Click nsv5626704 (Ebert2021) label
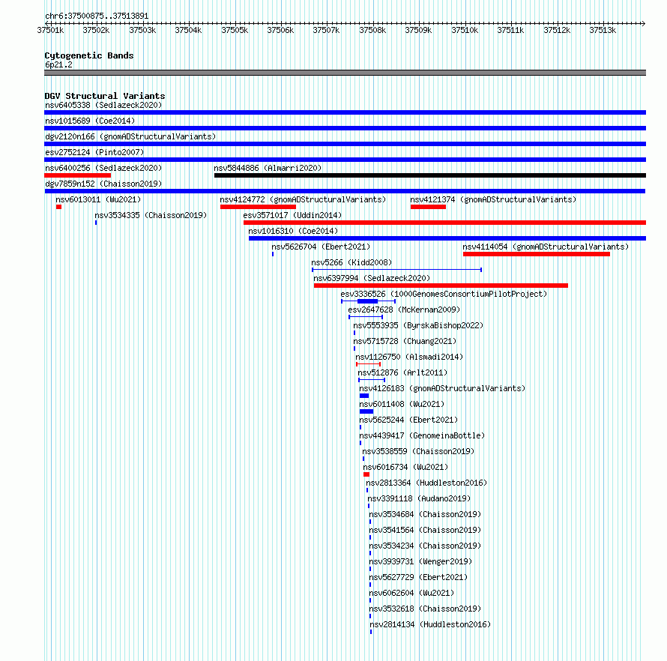The height and width of the screenshot is (661, 667). tap(321, 247)
